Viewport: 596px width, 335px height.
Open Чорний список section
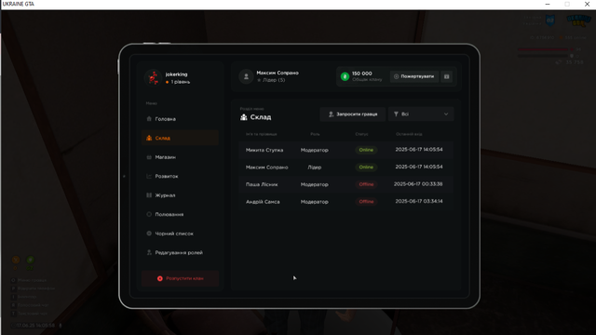pyautogui.click(x=180, y=234)
